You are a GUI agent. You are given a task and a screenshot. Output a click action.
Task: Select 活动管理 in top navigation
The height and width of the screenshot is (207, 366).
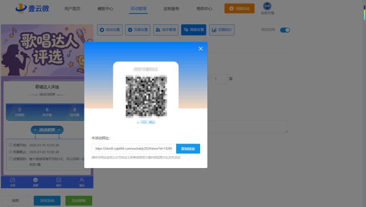tap(139, 9)
